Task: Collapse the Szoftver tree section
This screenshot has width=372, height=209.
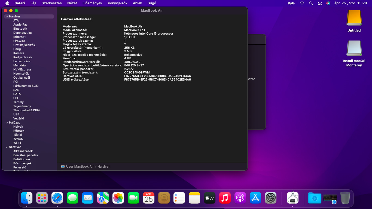Action: 7,147
